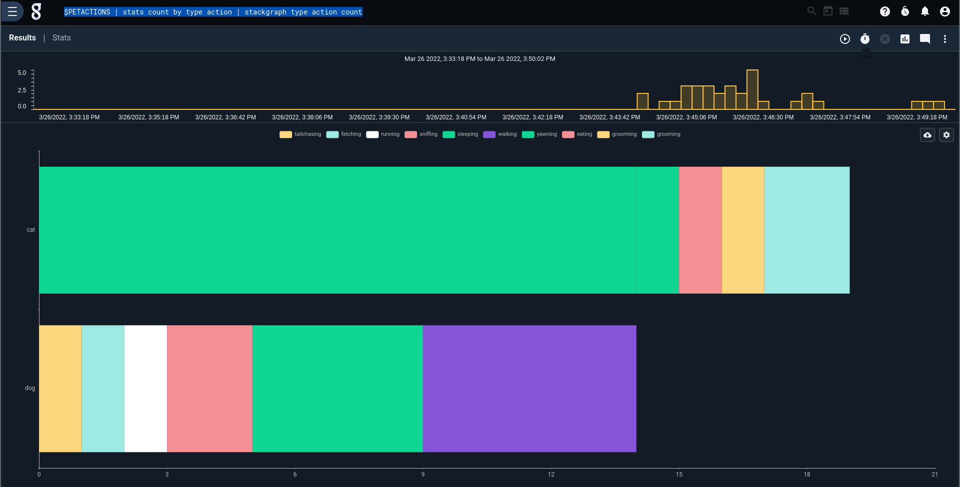Click the stopwatch timeframe icon
This screenshot has height=487, width=960.
(x=864, y=39)
